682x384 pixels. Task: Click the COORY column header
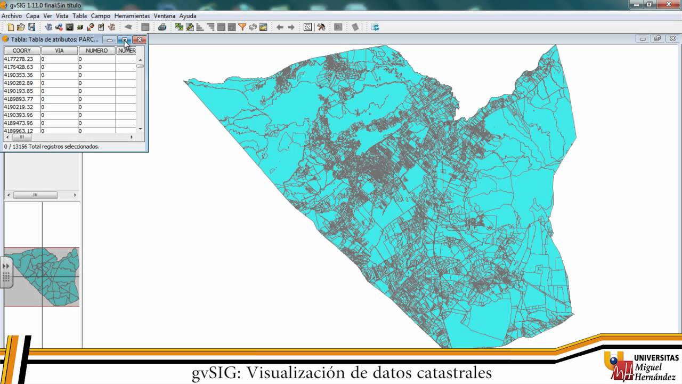22,51
